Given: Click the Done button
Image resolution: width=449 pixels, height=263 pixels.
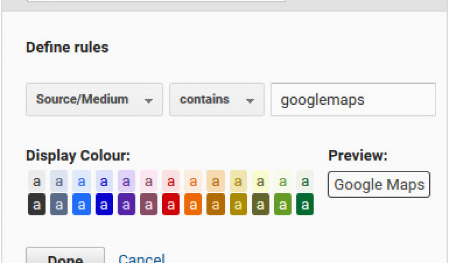Looking at the screenshot, I should click(65, 255).
